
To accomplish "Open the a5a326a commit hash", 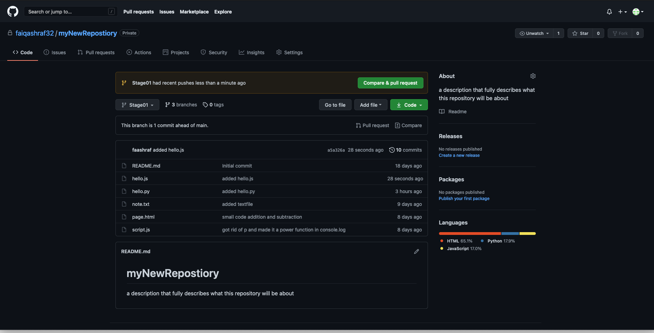I will (336, 150).
